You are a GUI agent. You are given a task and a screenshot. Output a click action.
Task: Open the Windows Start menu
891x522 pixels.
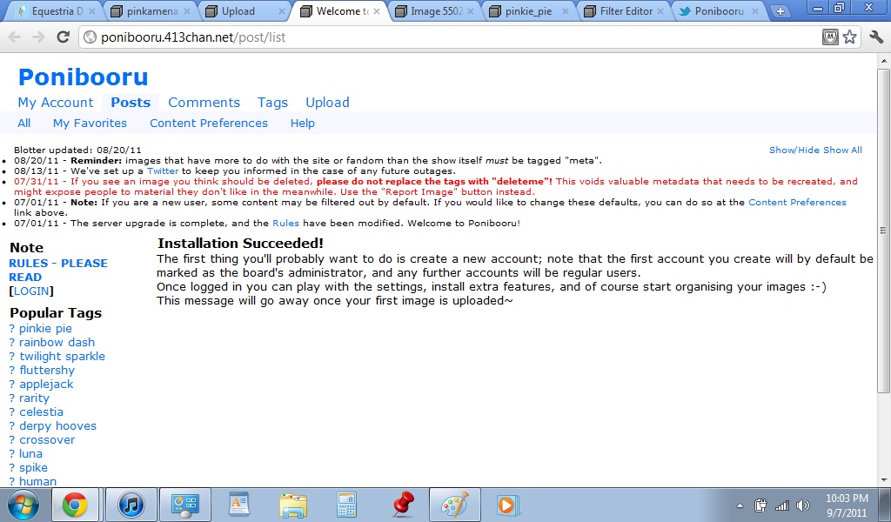tap(23, 505)
